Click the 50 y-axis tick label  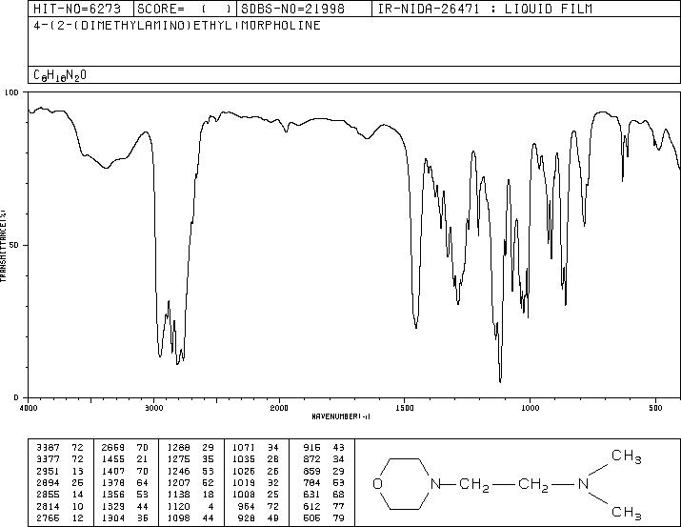(x=15, y=245)
